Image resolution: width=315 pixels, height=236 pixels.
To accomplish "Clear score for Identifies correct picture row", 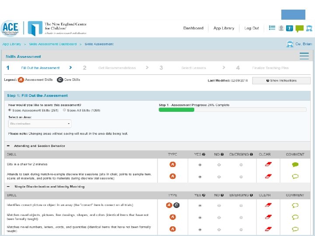I will [268, 205].
